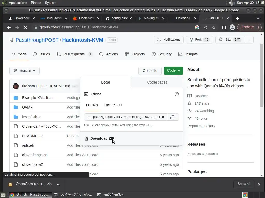Viewport: 265px width, 198px height.
Task: Switch to the Issues tab
Action: pyautogui.click(x=41, y=54)
